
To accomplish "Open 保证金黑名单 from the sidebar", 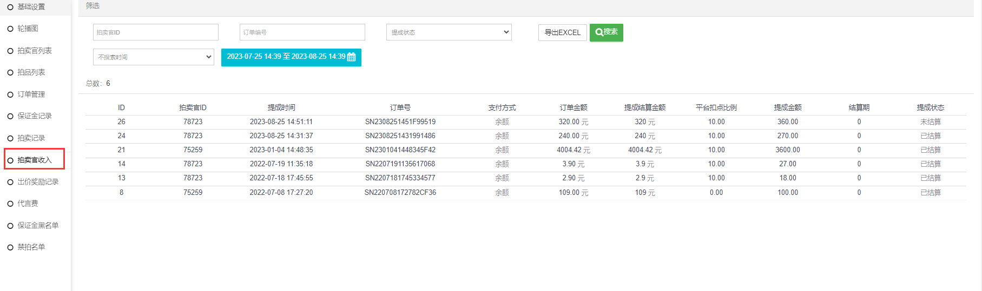I will (37, 226).
